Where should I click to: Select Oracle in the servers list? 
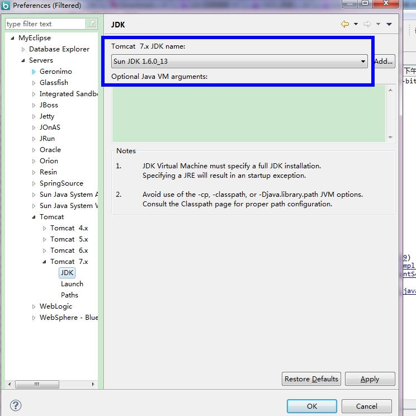(x=50, y=150)
